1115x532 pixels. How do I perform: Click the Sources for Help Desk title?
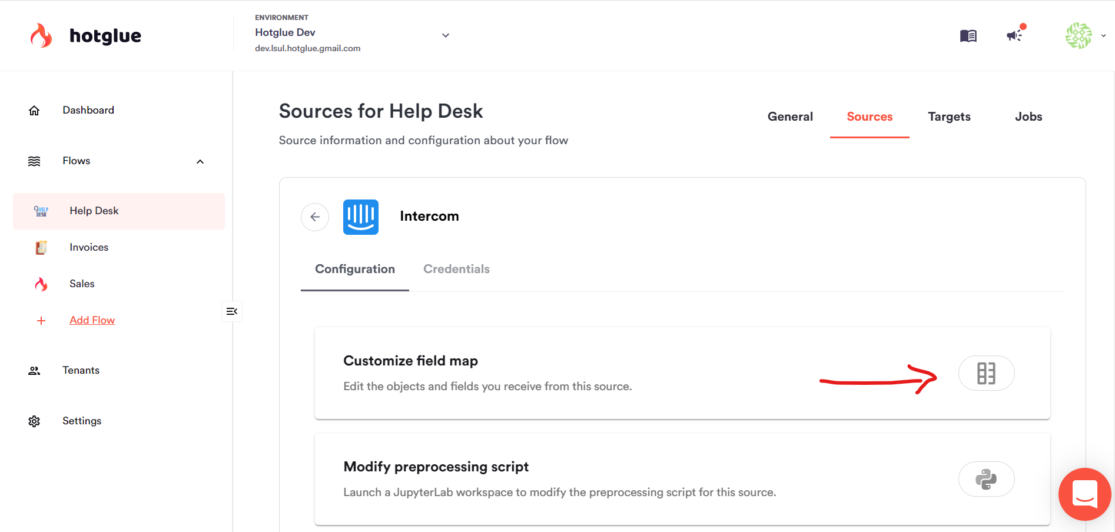381,111
